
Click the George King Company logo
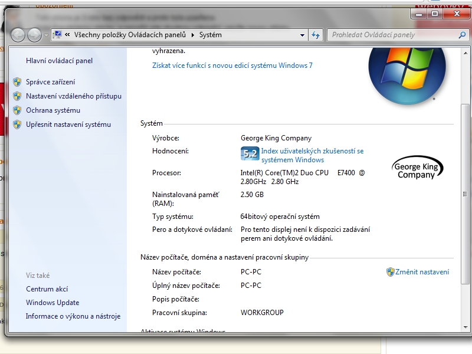[x=417, y=168]
